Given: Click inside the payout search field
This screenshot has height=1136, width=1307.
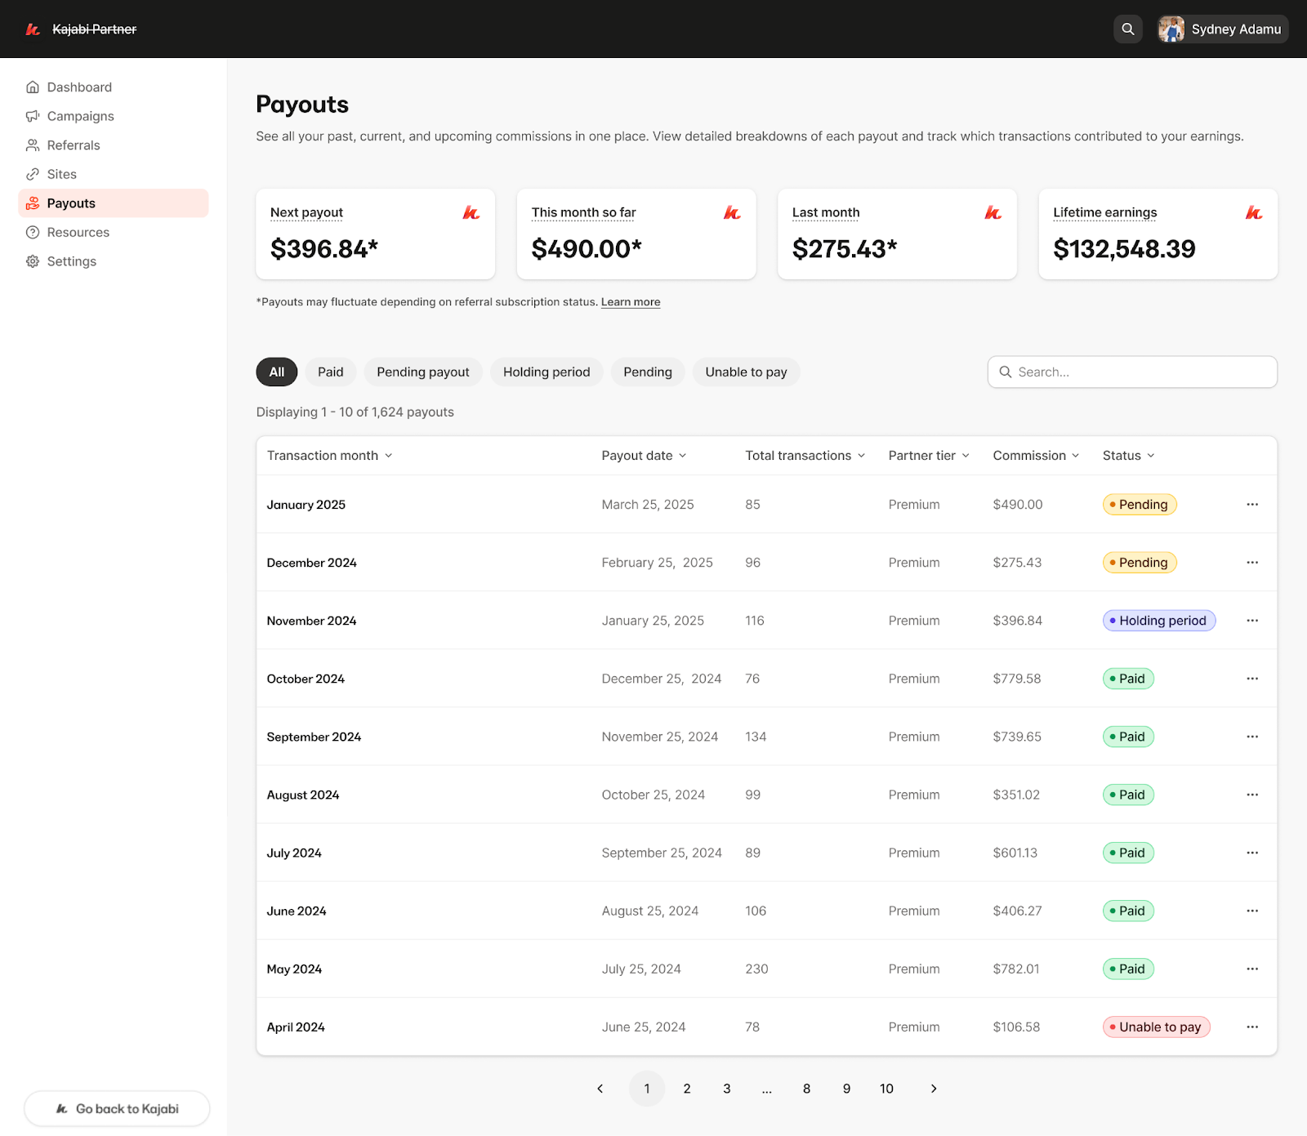Looking at the screenshot, I should pos(1133,372).
